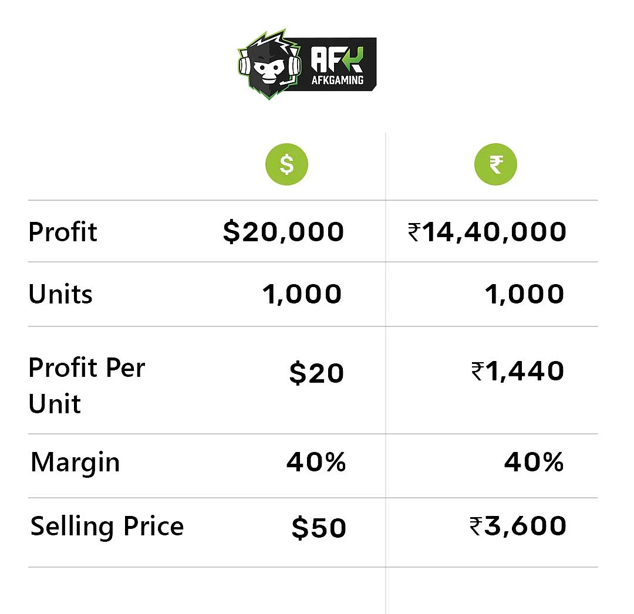Viewport: 634px width, 614px height.
Task: Click the AFKGAMING text in logo
Action: pyautogui.click(x=337, y=80)
